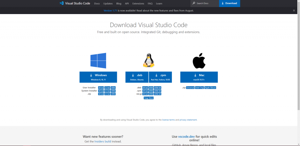Open the FAQ page

tap(150, 4)
